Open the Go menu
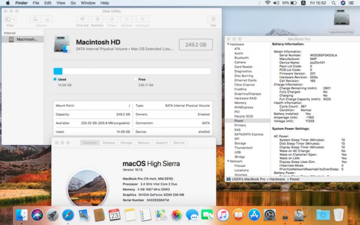Viewport: 360px width, 225px height. (x=73, y=3)
